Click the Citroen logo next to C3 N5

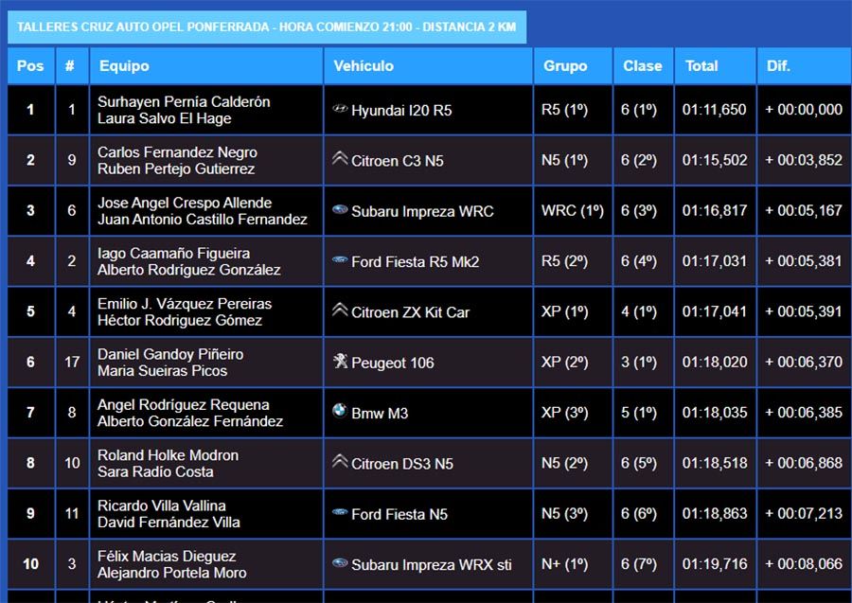pyautogui.click(x=340, y=159)
